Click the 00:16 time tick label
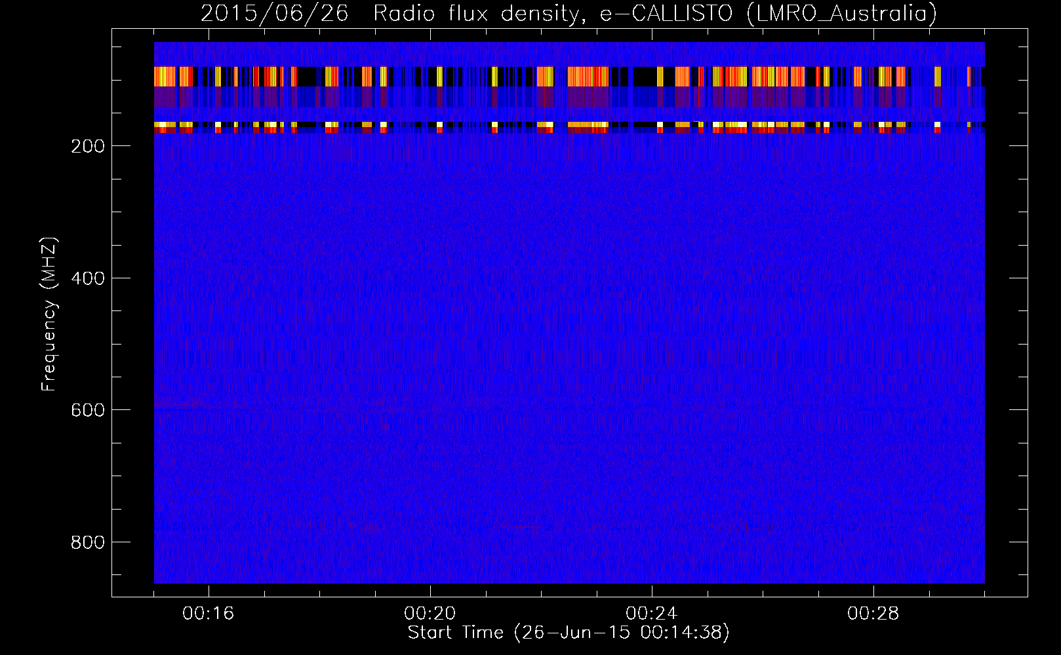This screenshot has width=1061, height=655. (209, 614)
